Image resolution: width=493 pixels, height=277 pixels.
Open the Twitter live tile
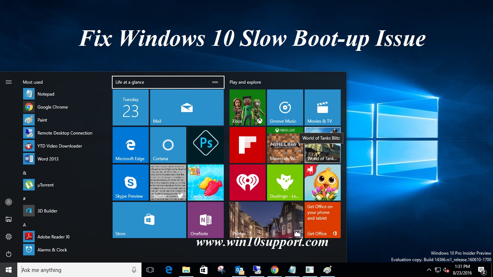point(168,183)
